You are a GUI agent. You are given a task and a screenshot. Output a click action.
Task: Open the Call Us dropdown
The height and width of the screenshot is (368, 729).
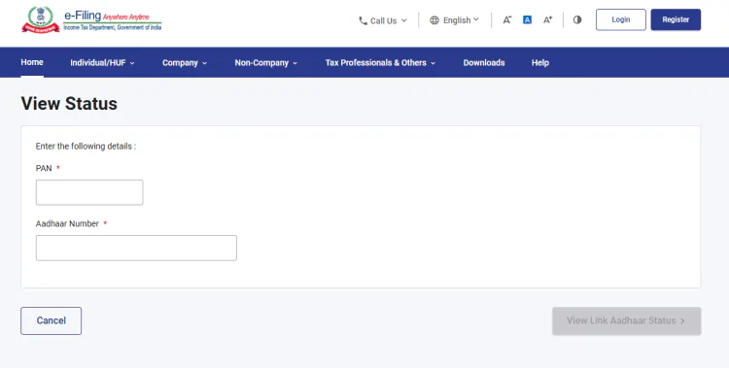383,21
